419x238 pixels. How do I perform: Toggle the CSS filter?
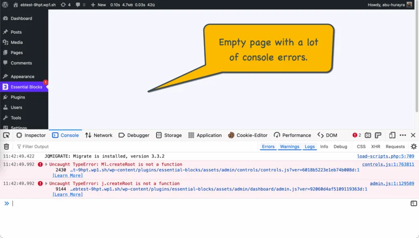pos(361,147)
